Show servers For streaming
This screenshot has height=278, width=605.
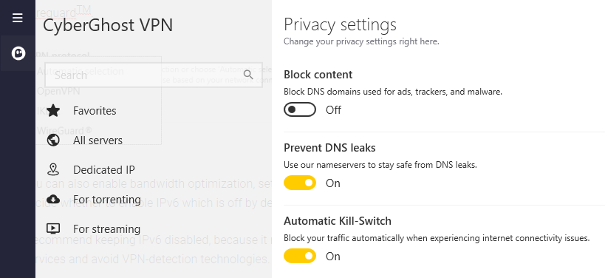(106, 229)
